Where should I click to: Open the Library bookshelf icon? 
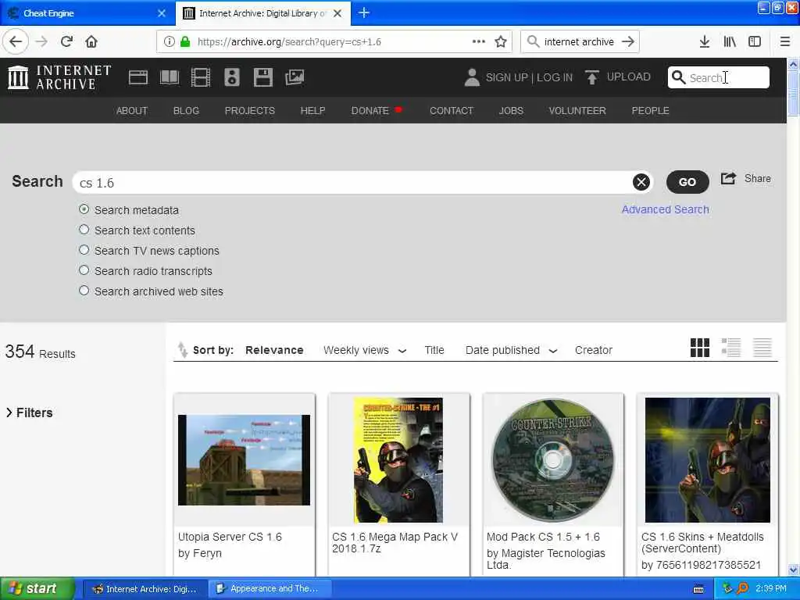click(x=730, y=41)
